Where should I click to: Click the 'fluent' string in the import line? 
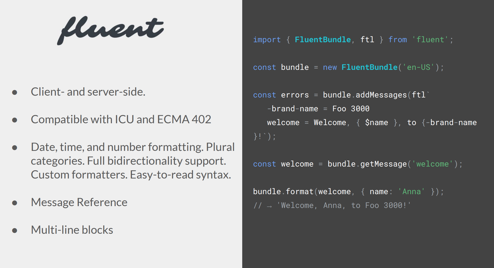[430, 40]
